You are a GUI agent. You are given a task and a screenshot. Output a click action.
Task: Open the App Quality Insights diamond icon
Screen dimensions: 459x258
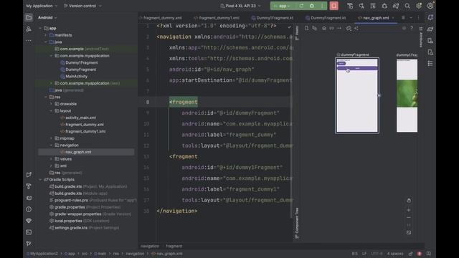coord(29,221)
